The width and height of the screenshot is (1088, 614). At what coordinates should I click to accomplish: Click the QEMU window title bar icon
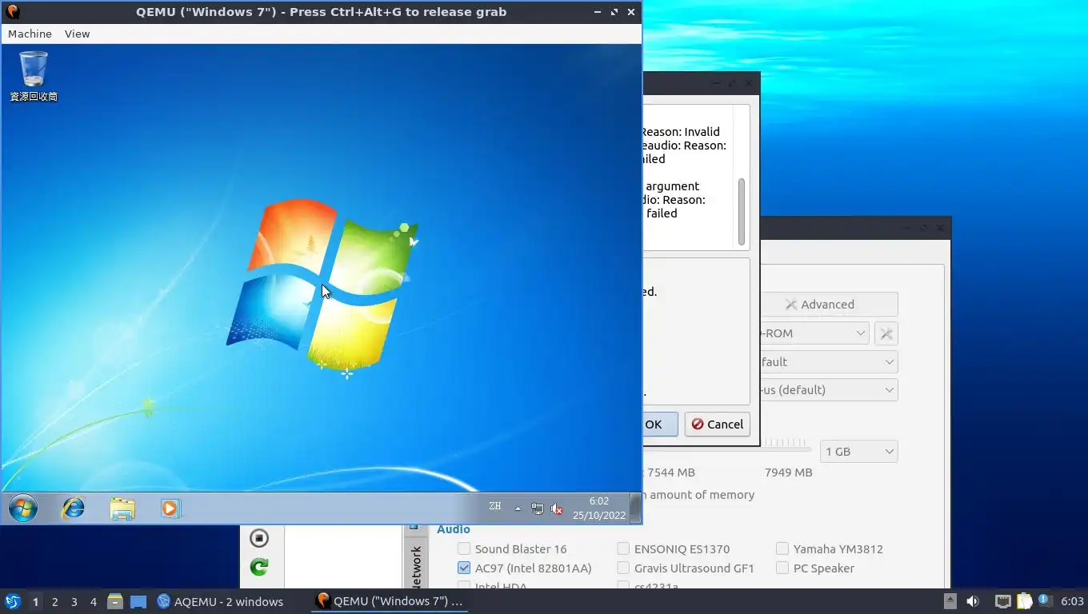pos(12,12)
